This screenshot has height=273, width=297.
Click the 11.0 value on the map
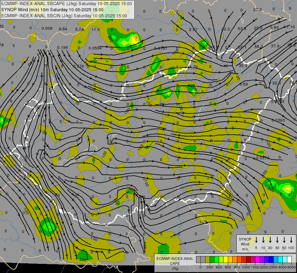96,29
